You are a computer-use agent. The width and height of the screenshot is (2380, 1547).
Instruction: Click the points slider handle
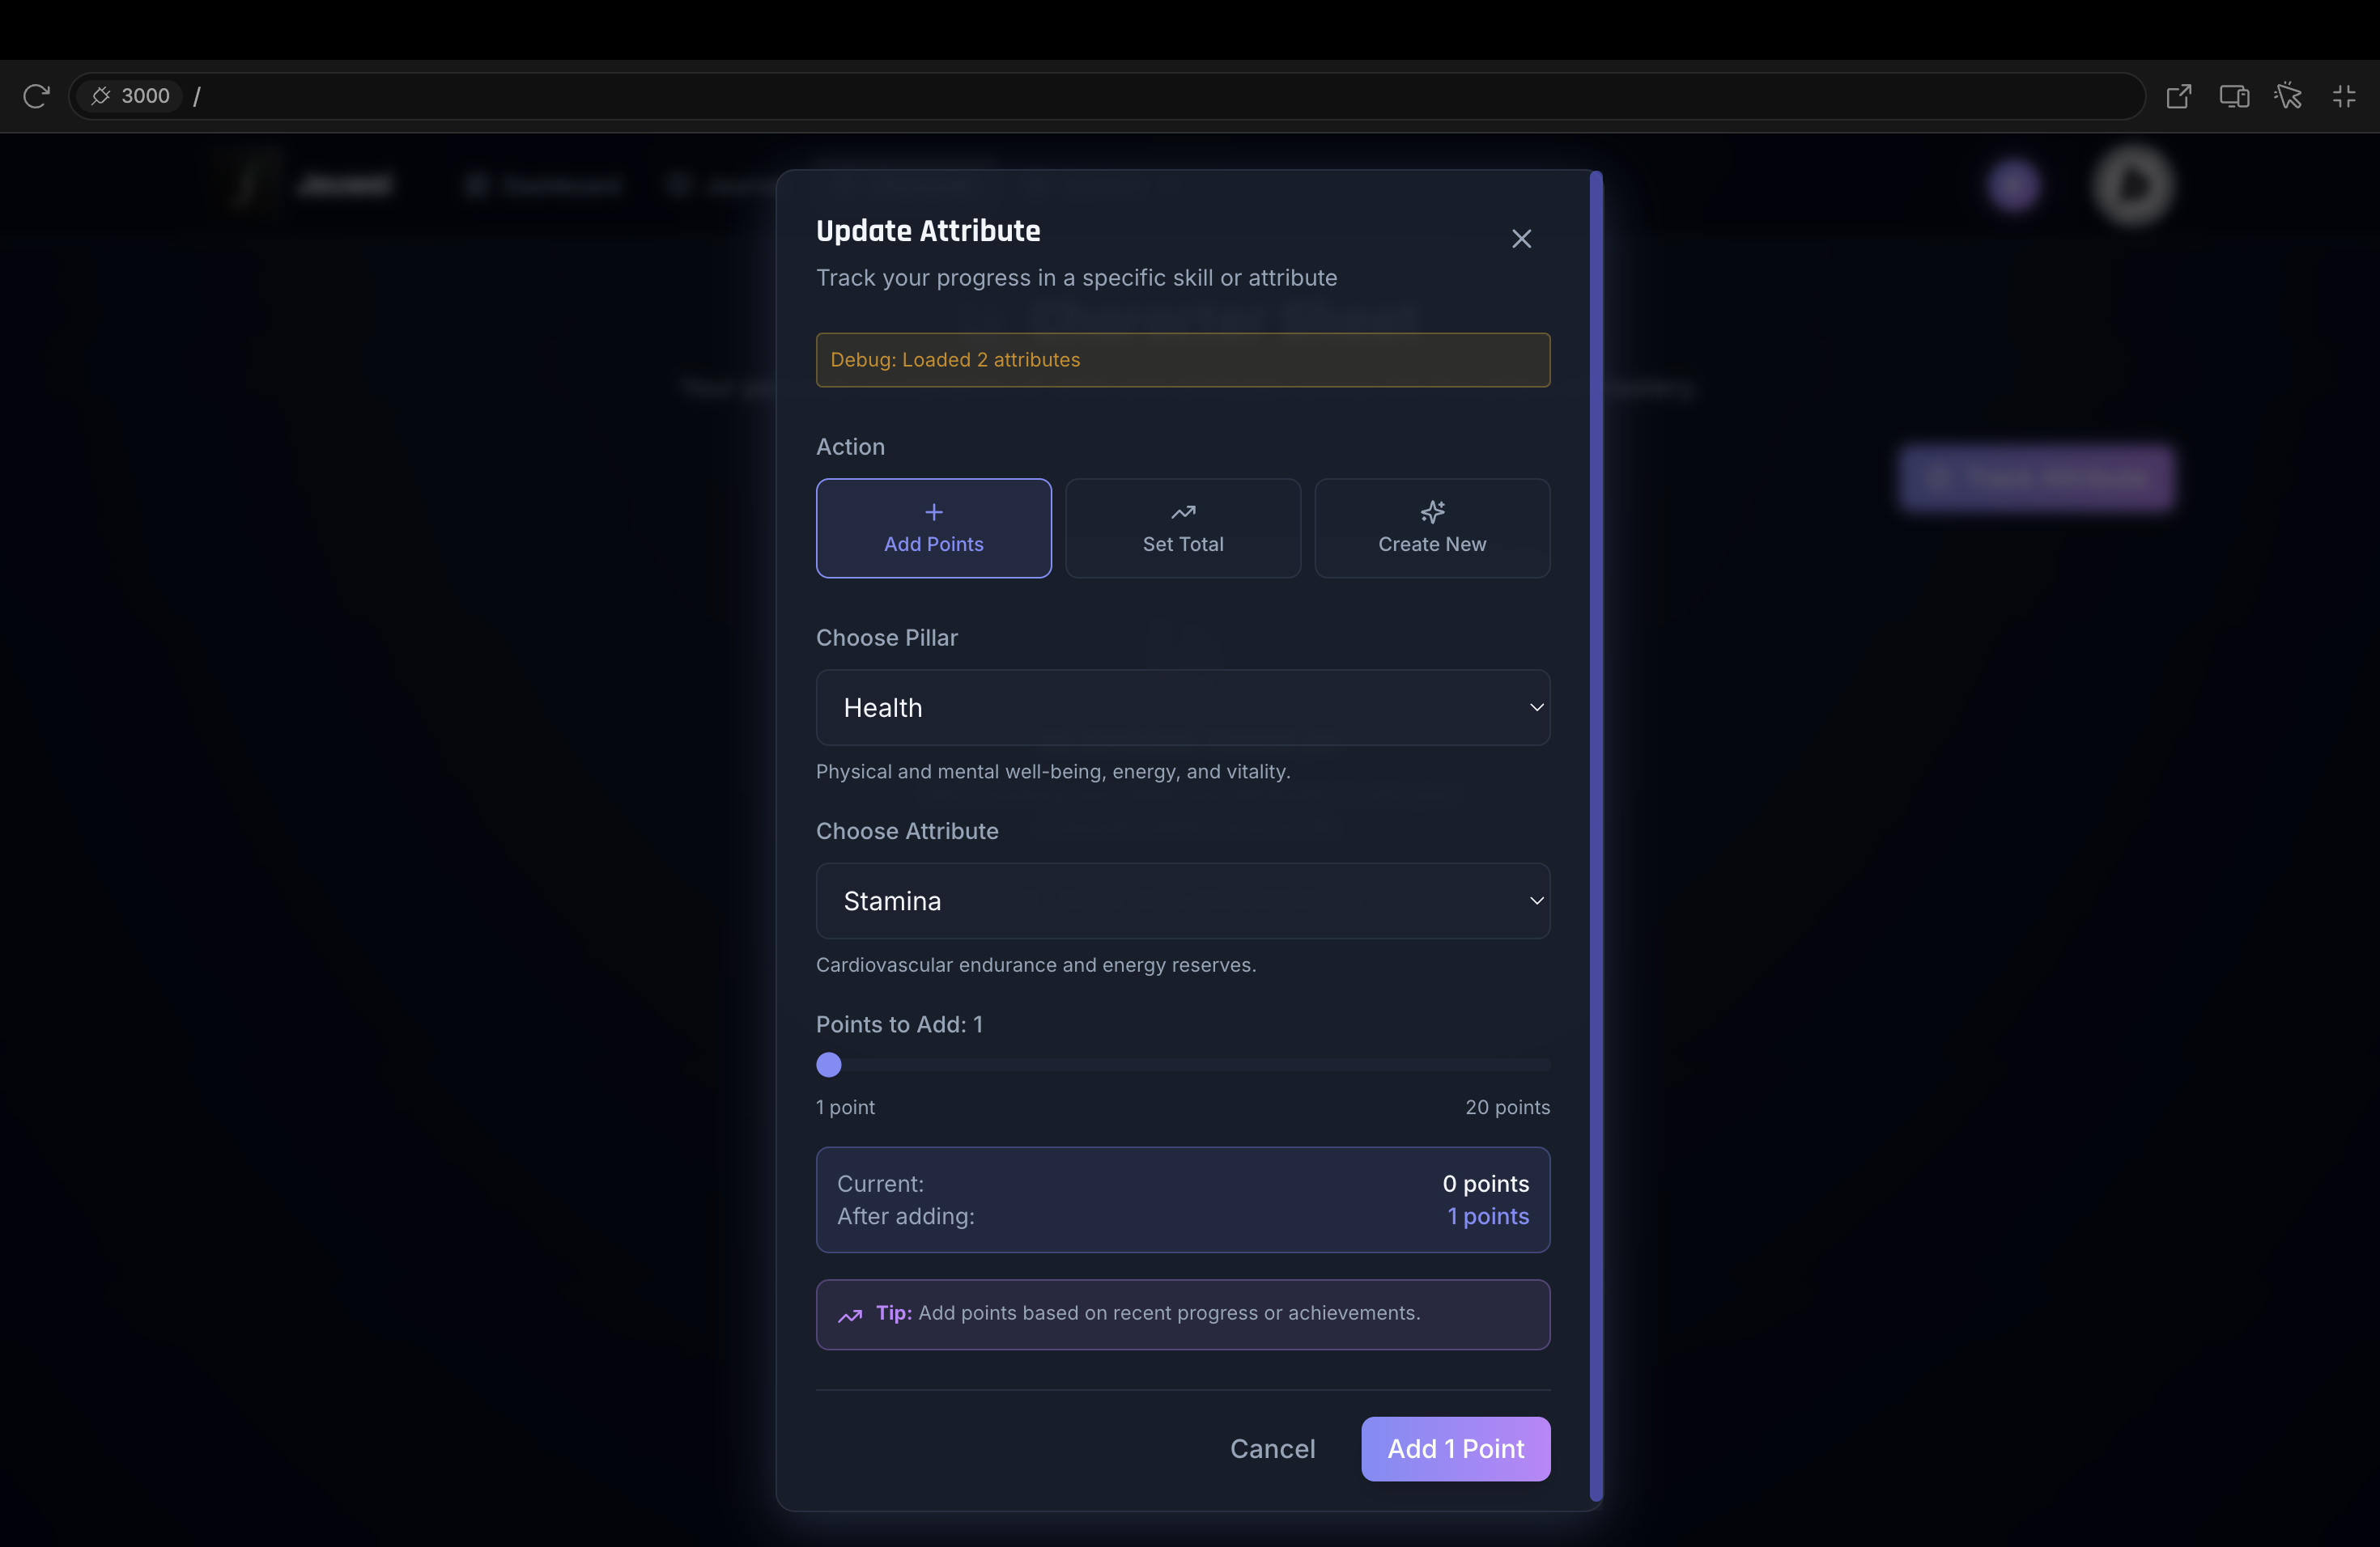(x=829, y=1064)
